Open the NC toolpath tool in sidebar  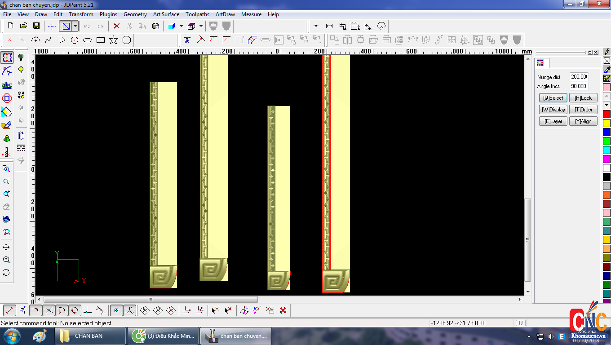pyautogui.click(x=6, y=152)
